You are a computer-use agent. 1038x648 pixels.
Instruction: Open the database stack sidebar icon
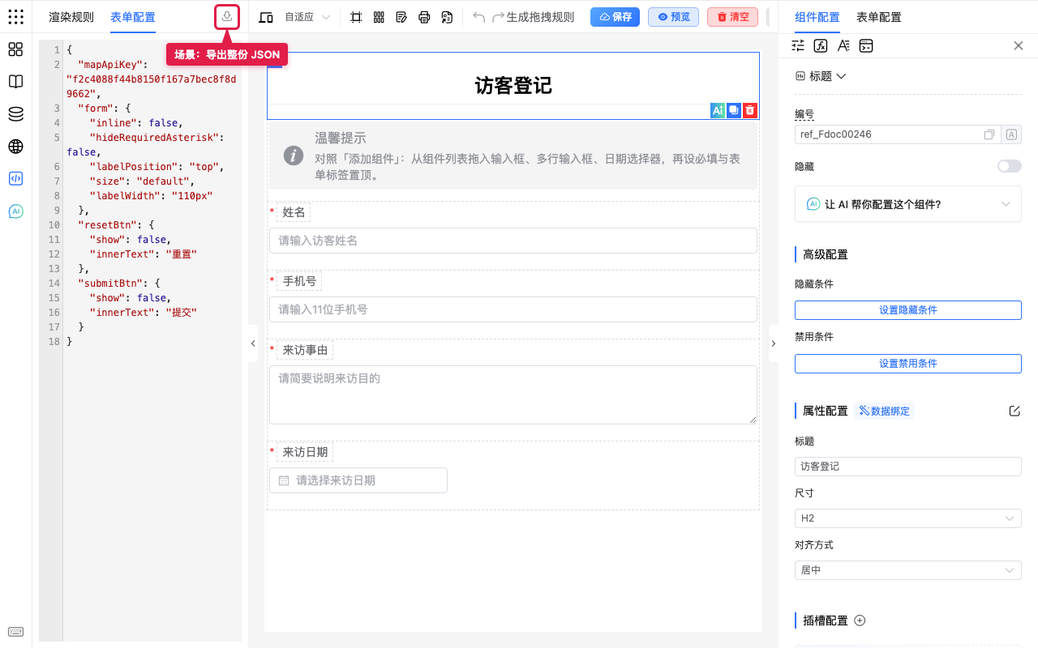click(x=15, y=114)
